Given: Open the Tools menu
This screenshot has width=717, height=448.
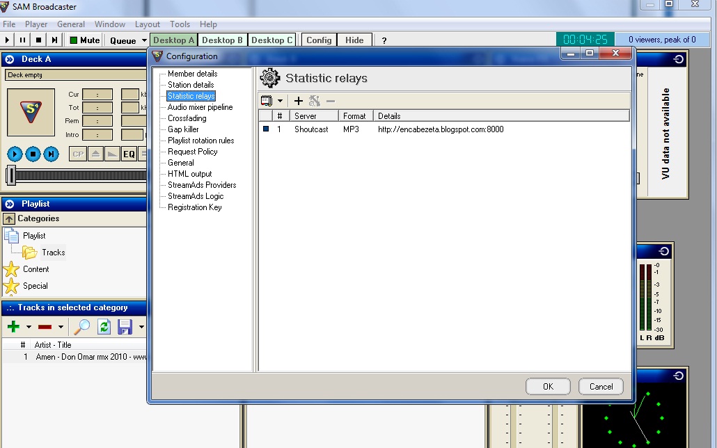Looking at the screenshot, I should coord(180,24).
